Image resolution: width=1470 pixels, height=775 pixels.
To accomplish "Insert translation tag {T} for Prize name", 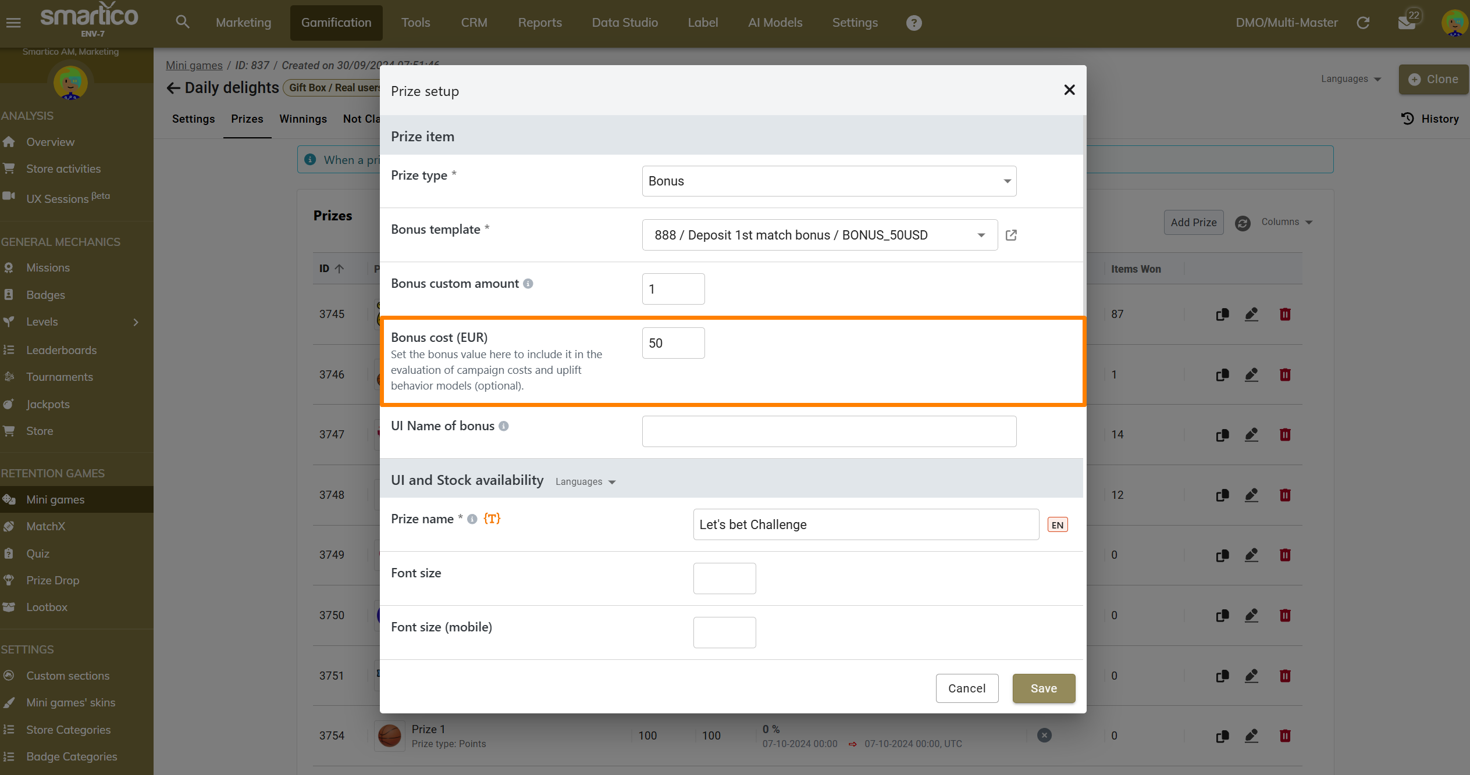I will (492, 519).
